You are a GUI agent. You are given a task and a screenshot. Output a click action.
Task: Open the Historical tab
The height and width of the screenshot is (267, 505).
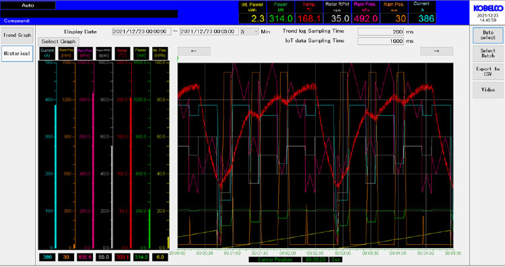18,53
